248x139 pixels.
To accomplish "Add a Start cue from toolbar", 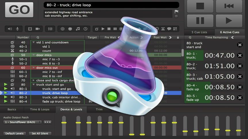I will tap(103, 29).
